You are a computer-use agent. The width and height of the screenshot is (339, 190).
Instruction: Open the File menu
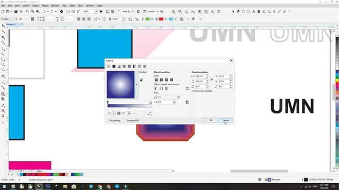click(x=3, y=6)
